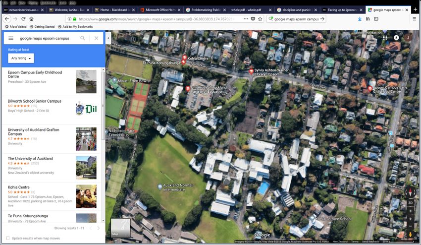This screenshot has height=245, width=421.
Task: Open the Google Maps hamburger menu
Action: (x=11, y=38)
